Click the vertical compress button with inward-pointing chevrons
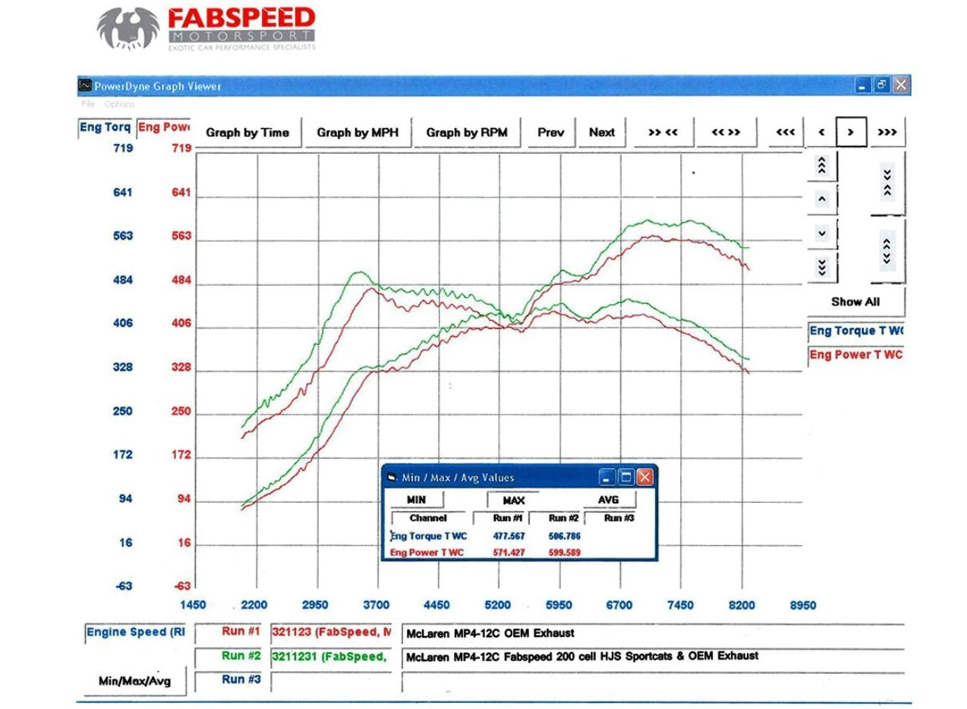967x709 pixels. [x=887, y=183]
